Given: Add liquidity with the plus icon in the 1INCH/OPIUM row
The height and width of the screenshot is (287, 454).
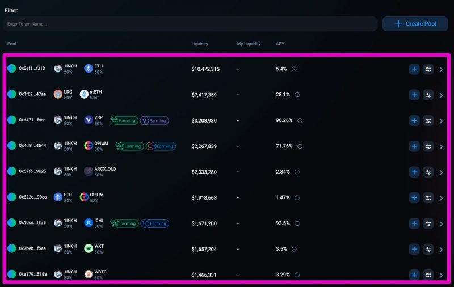Looking at the screenshot, I should [x=414, y=146].
